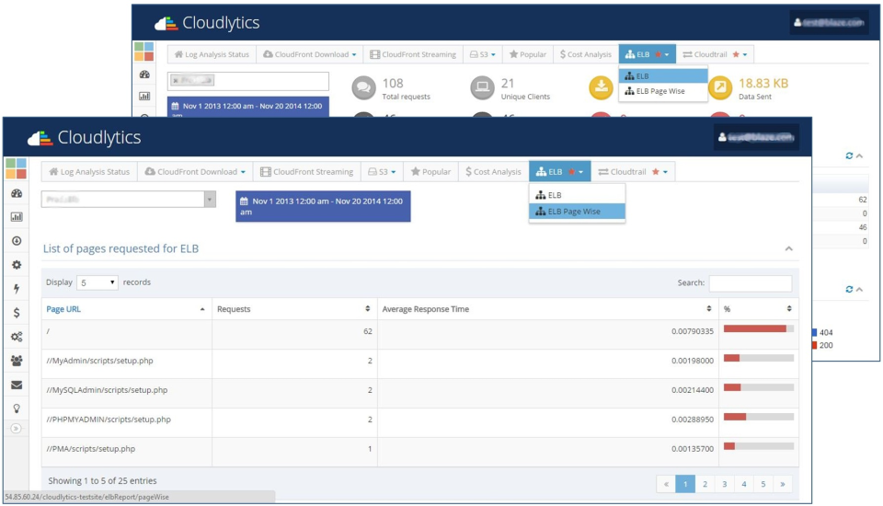
Task: Click the //MyAdmin/scripts/setup.php URL cell
Action: click(x=127, y=362)
